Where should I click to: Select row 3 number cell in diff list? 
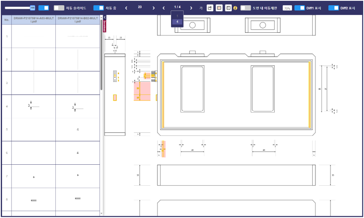point(7,83)
